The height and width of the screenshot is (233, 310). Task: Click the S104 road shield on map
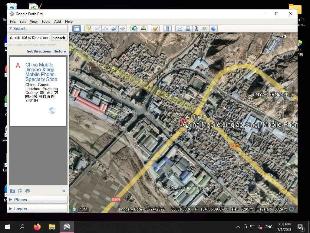tap(235, 146)
